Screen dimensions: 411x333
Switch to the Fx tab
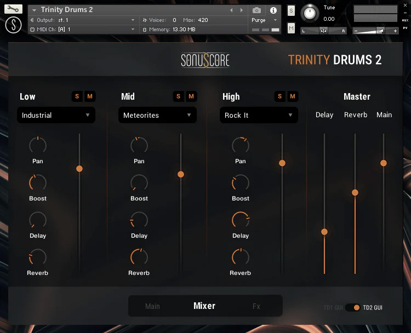point(256,306)
